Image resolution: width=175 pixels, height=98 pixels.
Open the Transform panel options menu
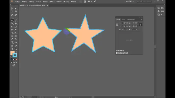pos(142,20)
